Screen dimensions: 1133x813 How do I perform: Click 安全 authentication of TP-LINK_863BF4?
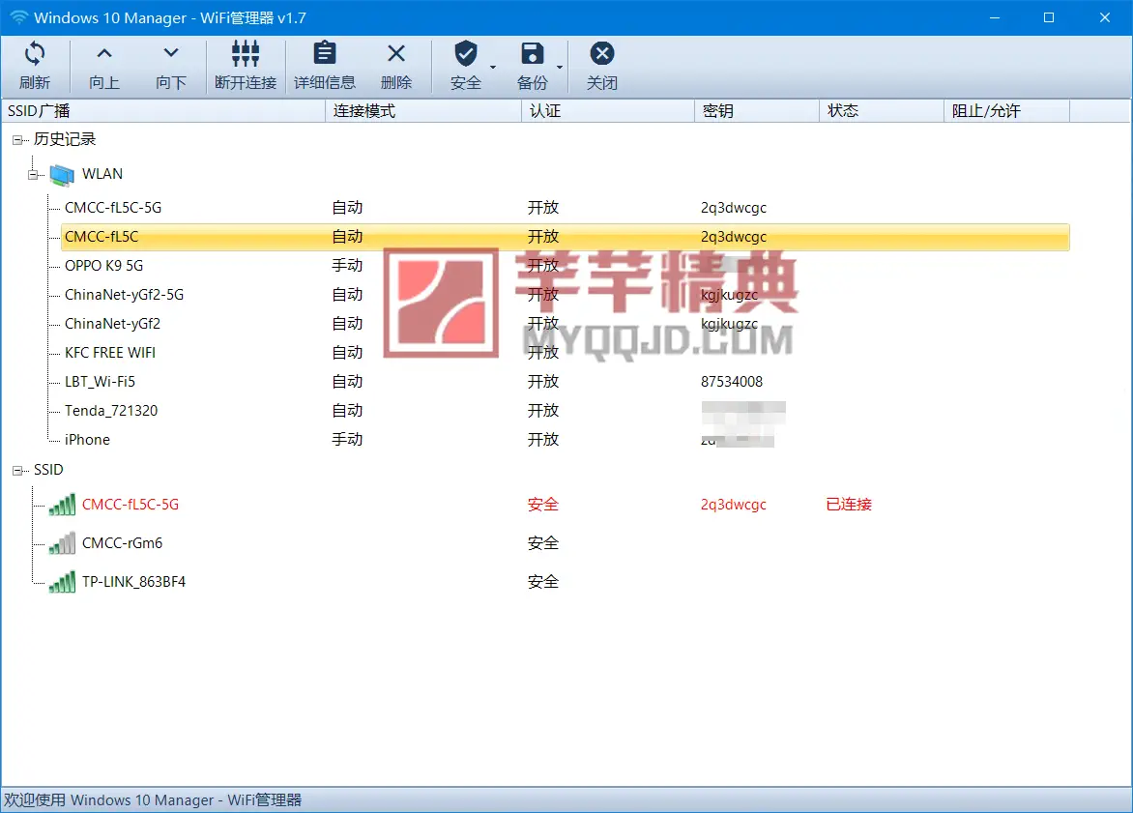tap(542, 582)
